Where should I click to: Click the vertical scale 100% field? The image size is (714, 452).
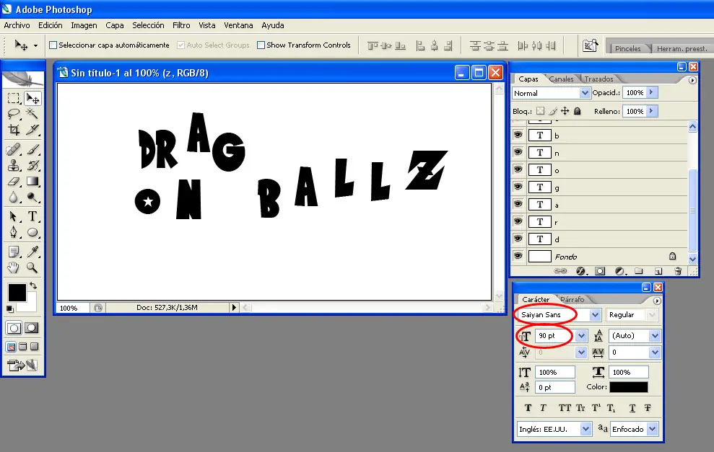(x=554, y=372)
